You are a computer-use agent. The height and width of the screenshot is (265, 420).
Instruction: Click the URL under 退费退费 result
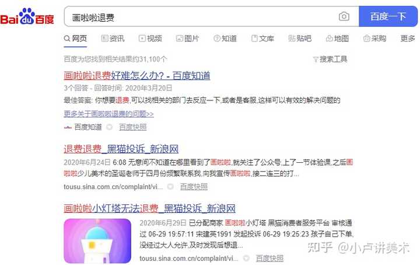113,187
